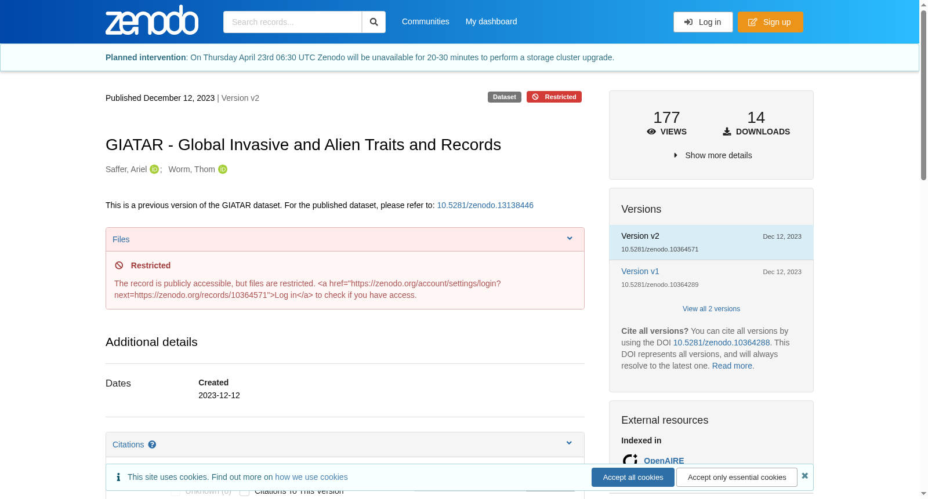928x499 pixels.
Task: Click author Worm, Thom
Action: [191, 169]
